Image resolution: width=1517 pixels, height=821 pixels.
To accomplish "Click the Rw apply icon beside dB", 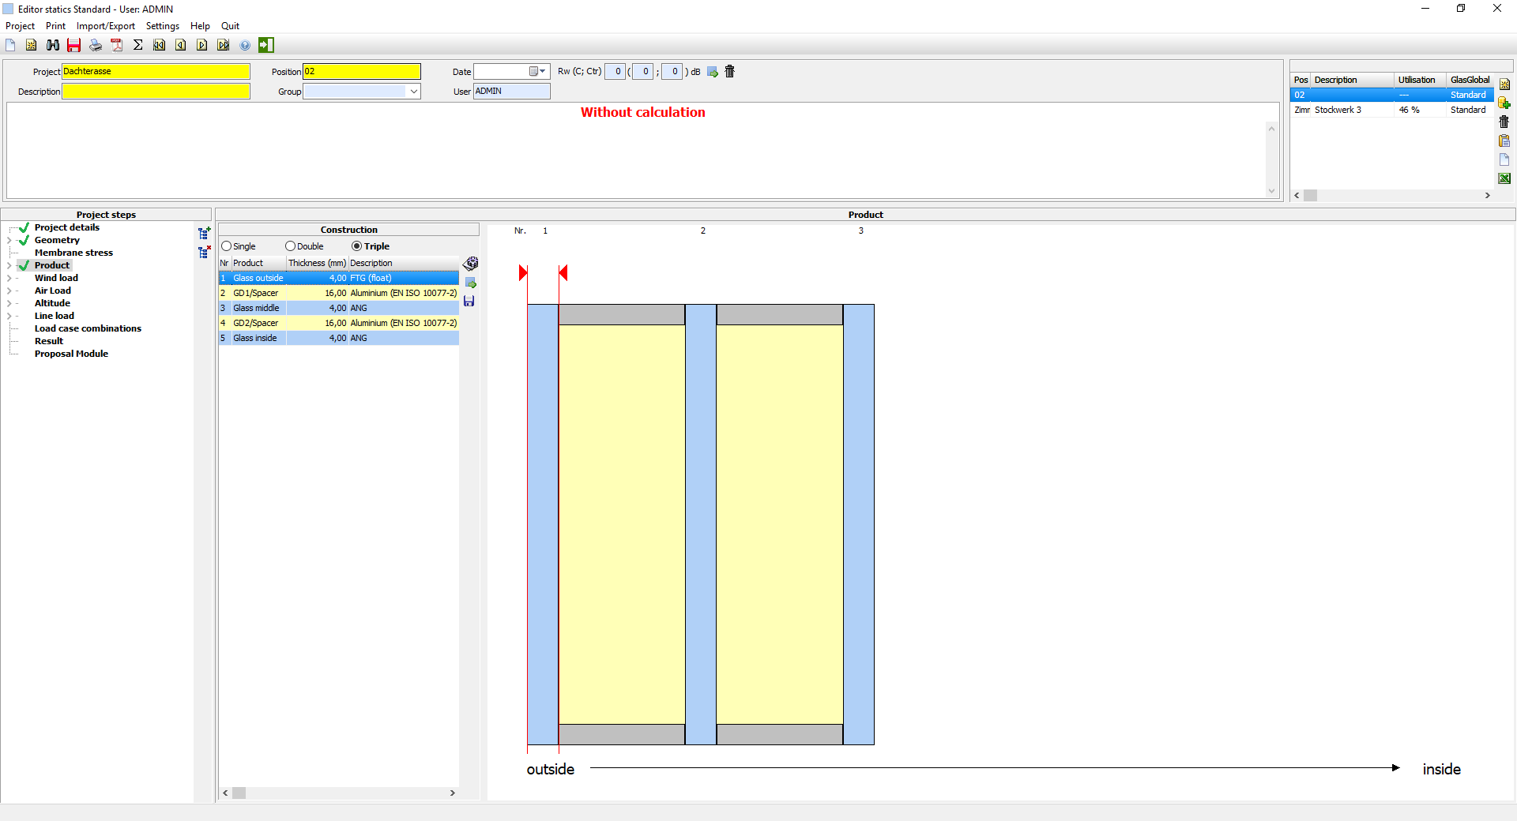I will 713,72.
